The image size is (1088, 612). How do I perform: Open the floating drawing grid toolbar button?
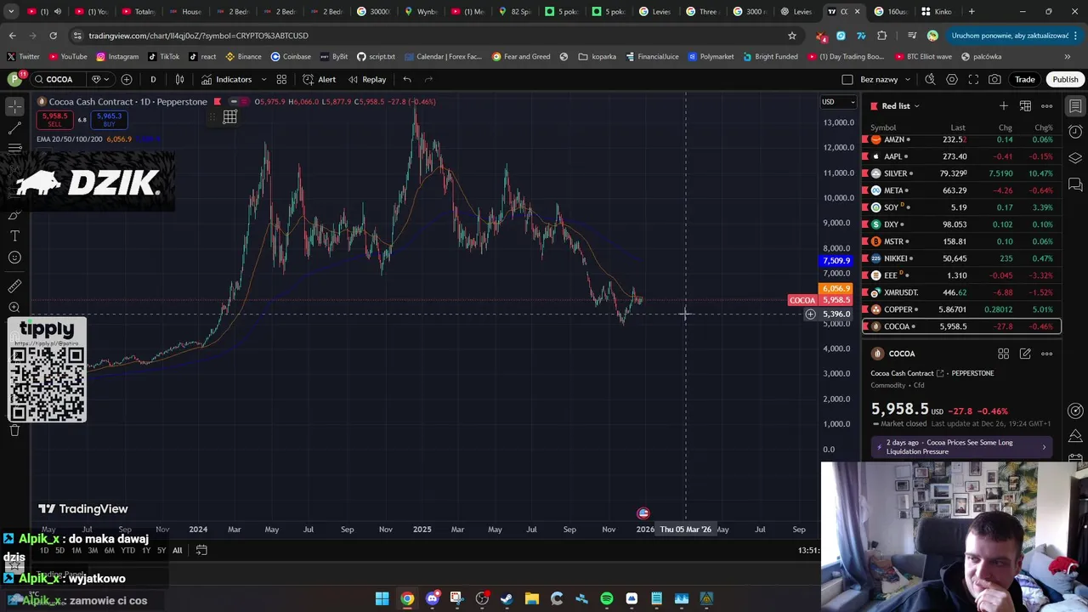click(x=229, y=117)
